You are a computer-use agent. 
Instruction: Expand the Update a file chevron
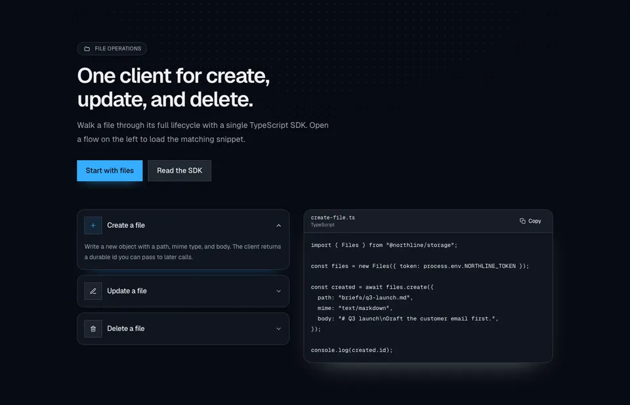tap(278, 291)
